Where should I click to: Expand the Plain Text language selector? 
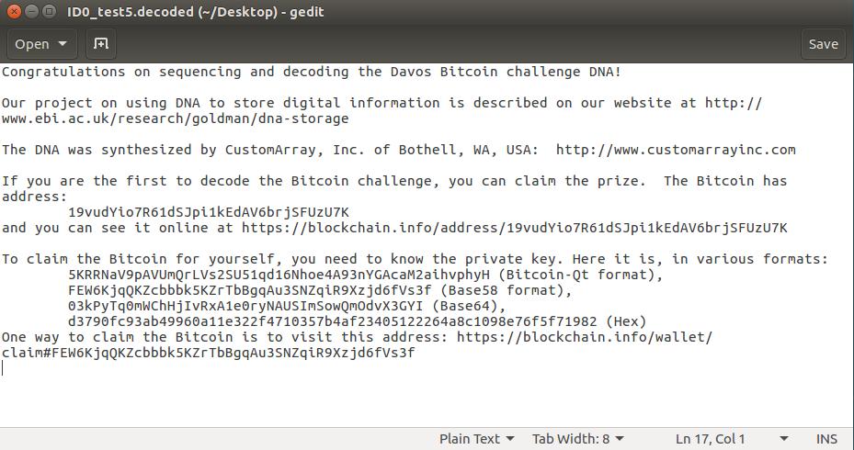click(477, 439)
